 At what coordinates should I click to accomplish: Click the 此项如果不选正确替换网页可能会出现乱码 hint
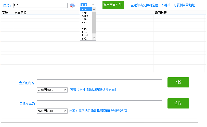[x=98, y=111]
